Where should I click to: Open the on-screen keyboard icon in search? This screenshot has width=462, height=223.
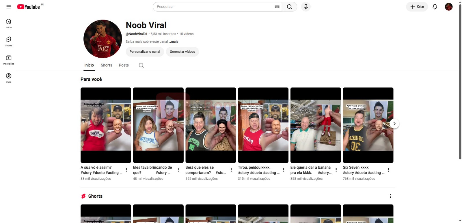pos(277,7)
